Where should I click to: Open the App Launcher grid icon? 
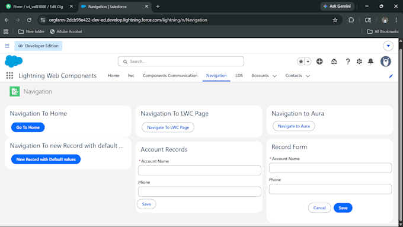[9, 76]
